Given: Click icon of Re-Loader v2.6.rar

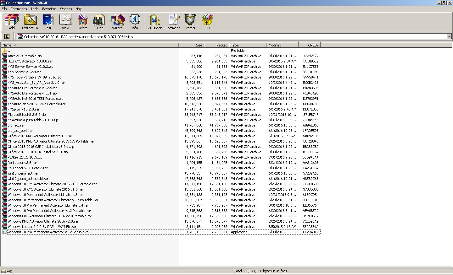Looking at the screenshot, I should click(x=4, y=163).
